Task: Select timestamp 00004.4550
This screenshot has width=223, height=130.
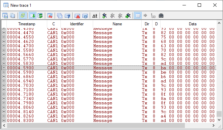Action: pos(21,37)
